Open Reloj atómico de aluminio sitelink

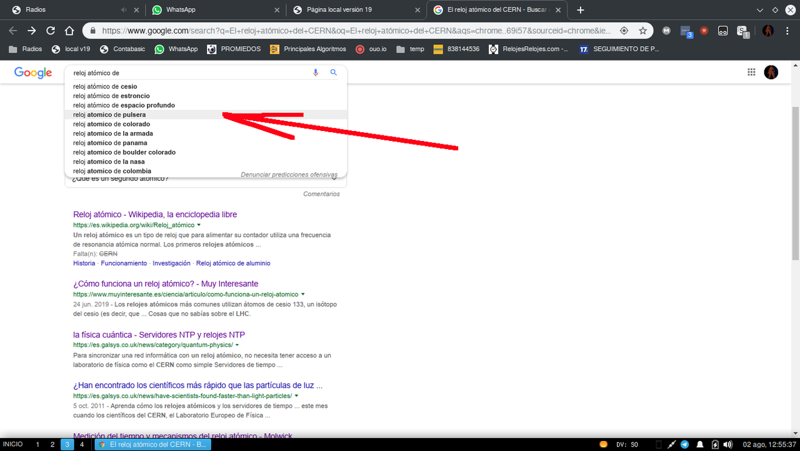click(x=233, y=263)
